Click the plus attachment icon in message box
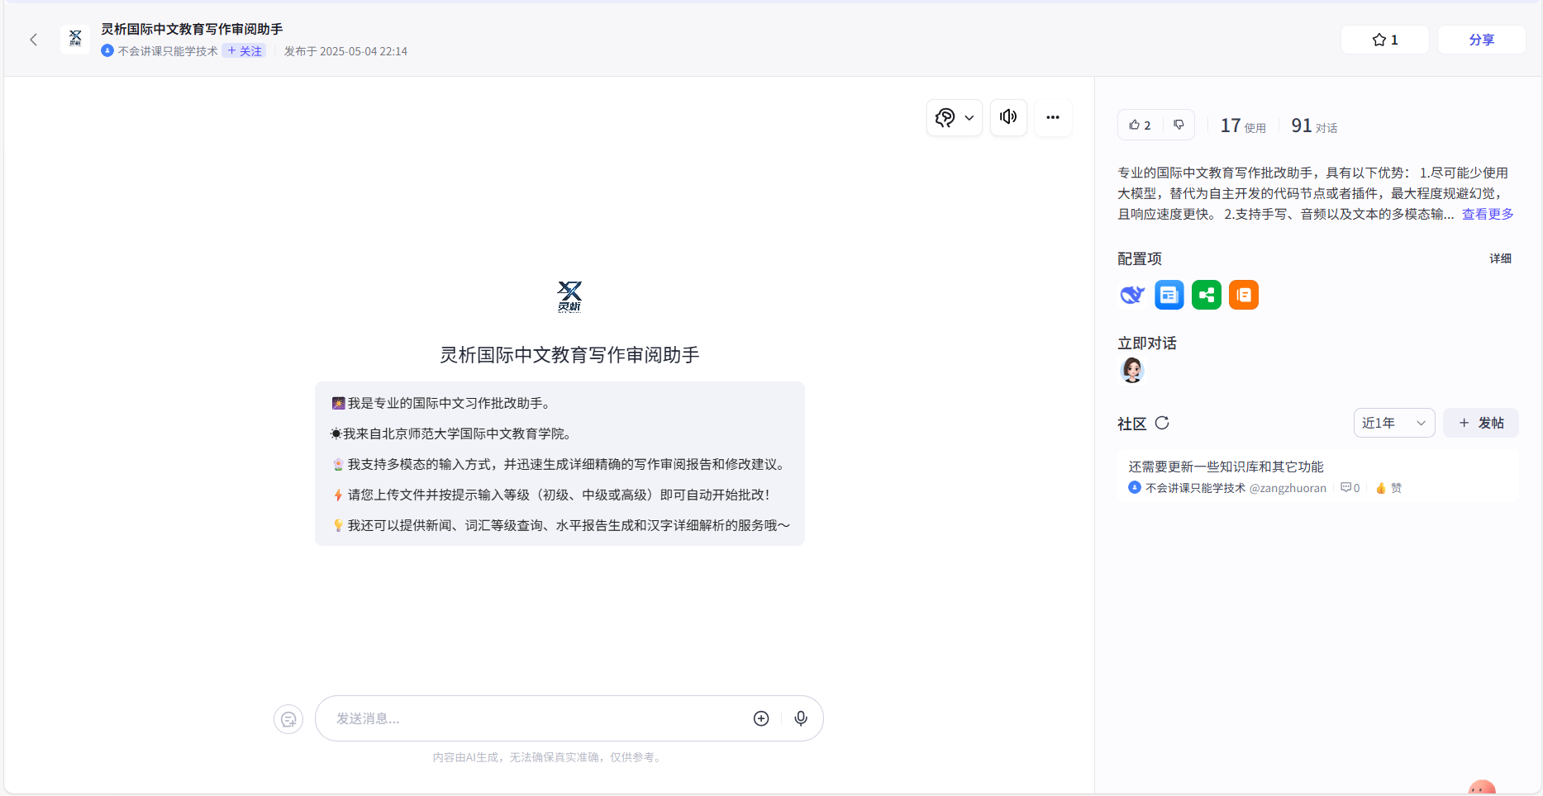The width and height of the screenshot is (1543, 796). [x=761, y=718]
